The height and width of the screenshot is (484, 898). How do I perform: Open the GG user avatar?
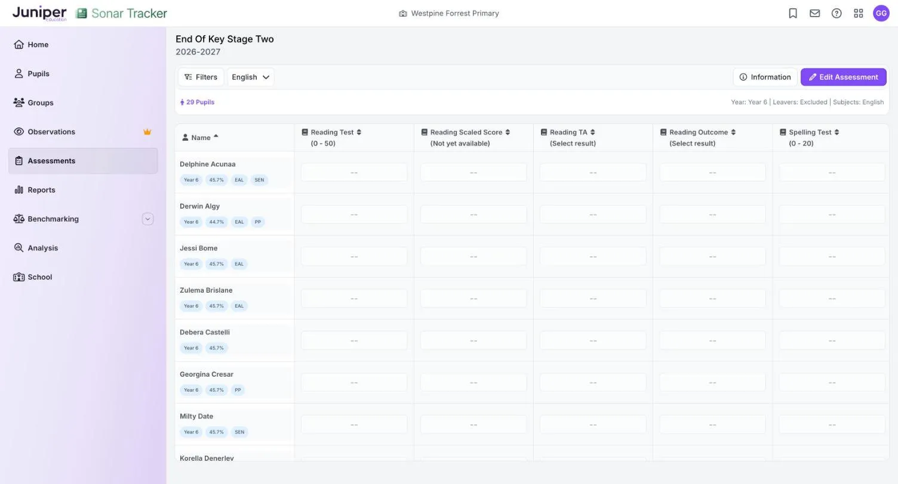(881, 13)
